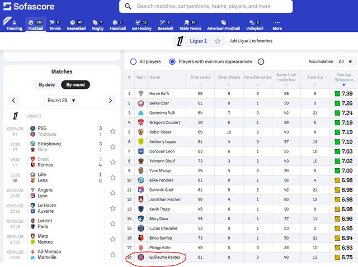Sort table by Total saves

click(x=200, y=80)
